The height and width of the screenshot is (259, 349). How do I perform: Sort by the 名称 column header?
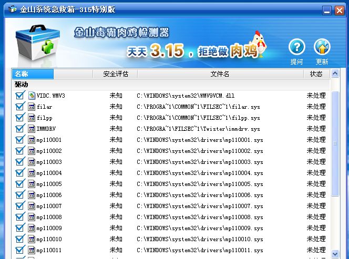click(33, 74)
